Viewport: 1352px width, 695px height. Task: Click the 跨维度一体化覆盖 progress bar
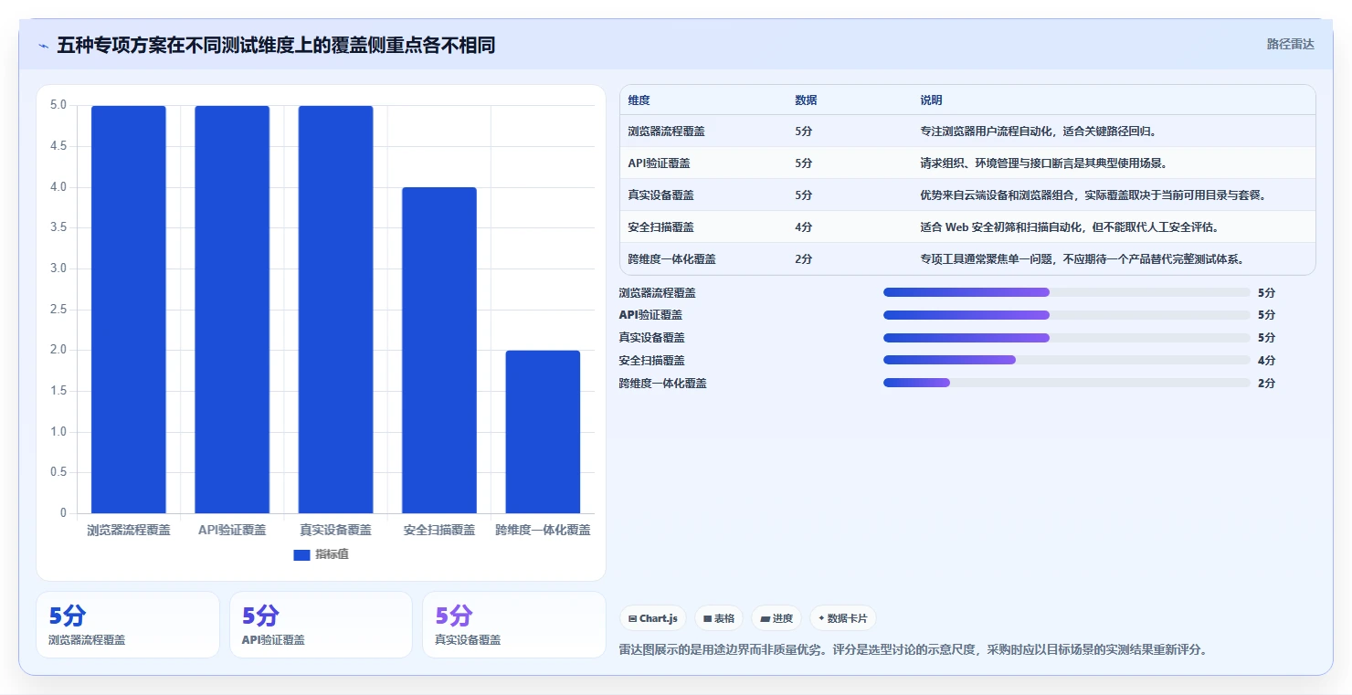point(1066,383)
